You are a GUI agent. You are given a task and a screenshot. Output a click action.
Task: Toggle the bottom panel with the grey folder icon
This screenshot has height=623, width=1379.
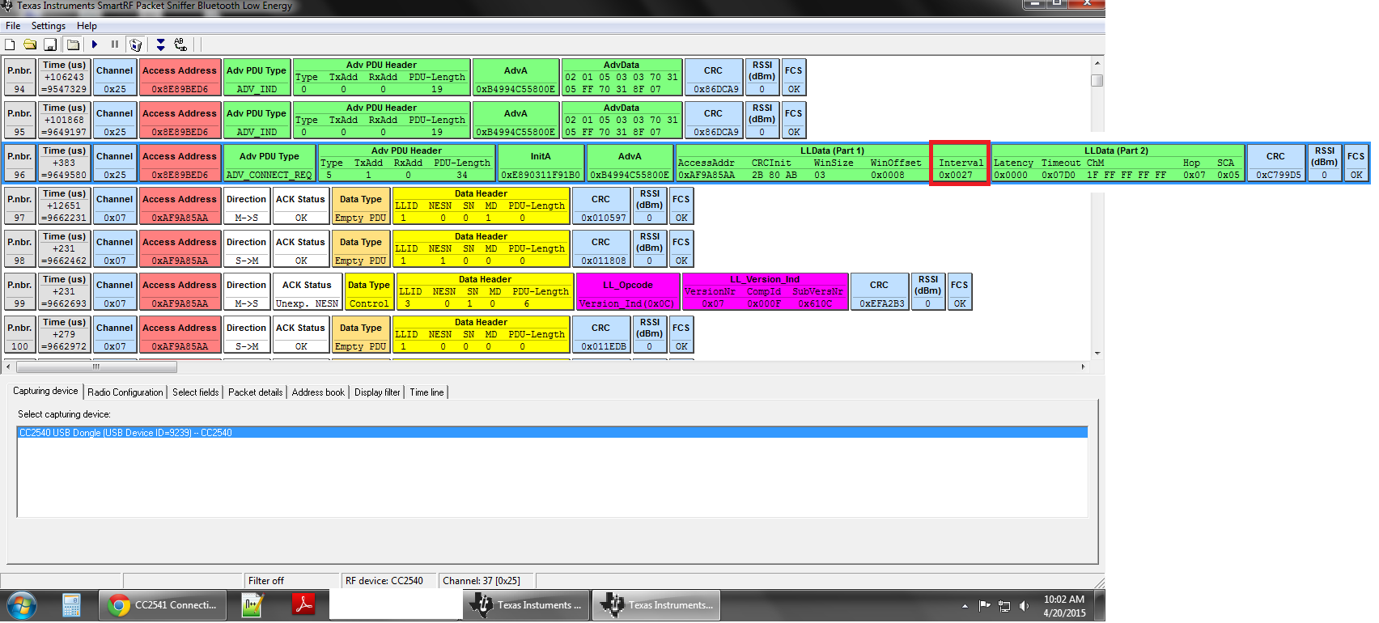tap(73, 44)
